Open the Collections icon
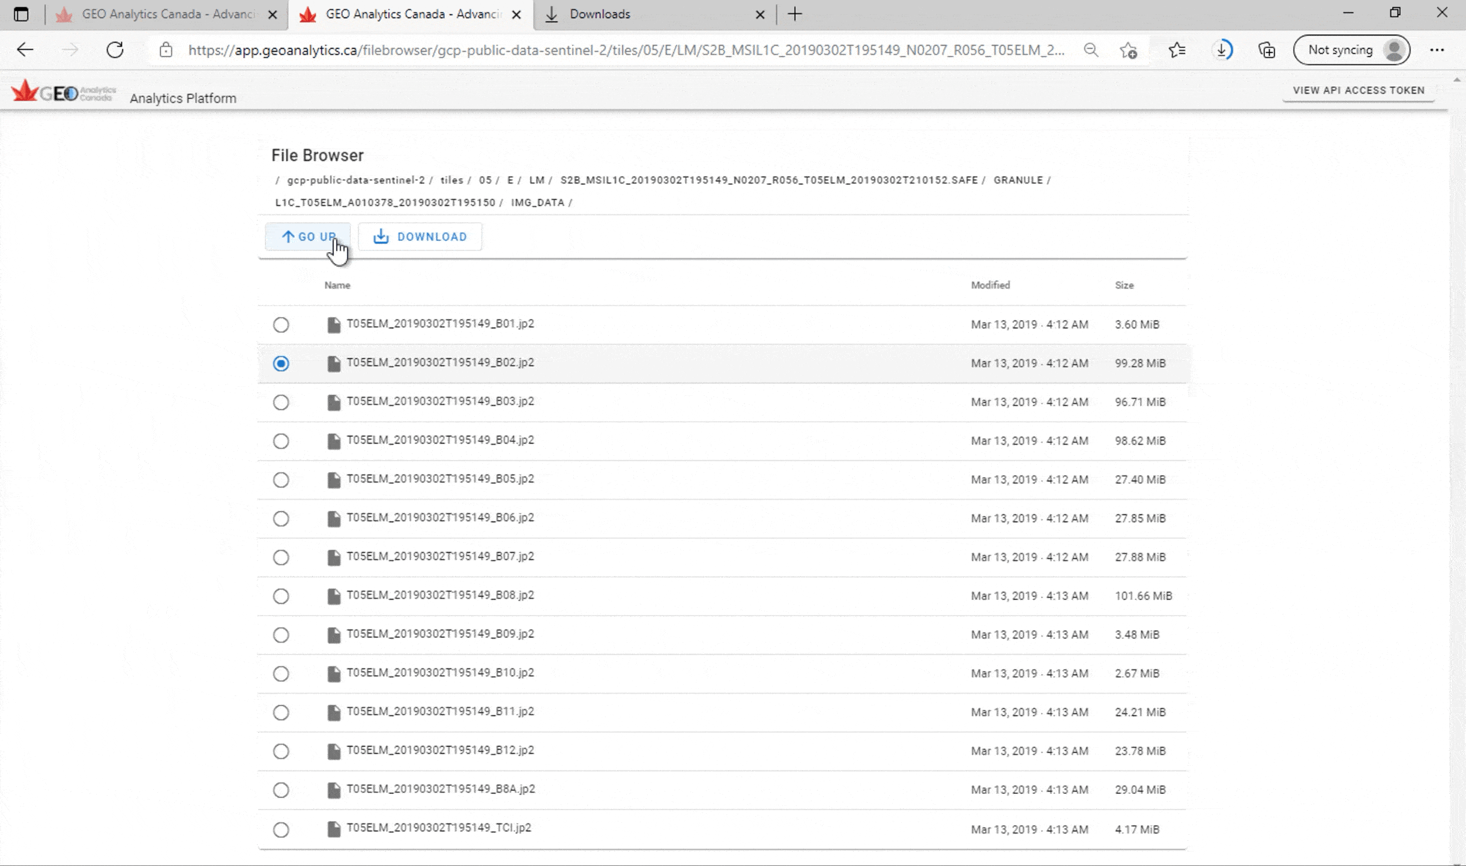 pos(1267,50)
